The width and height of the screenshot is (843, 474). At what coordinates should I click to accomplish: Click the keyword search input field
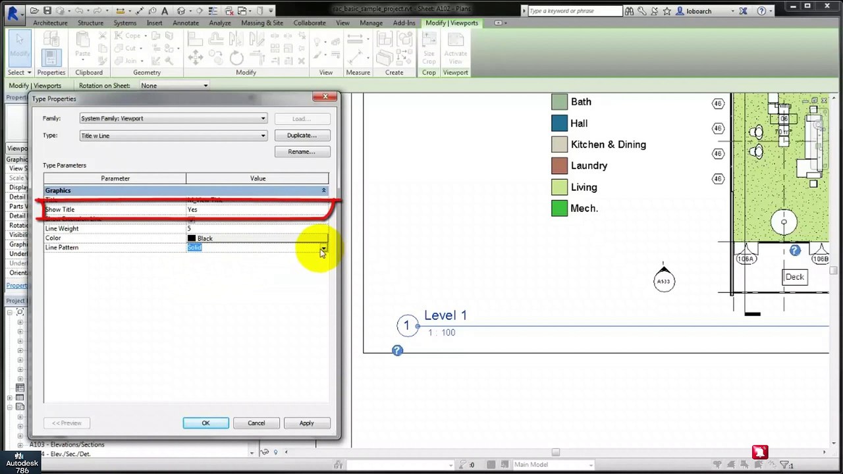coord(575,11)
